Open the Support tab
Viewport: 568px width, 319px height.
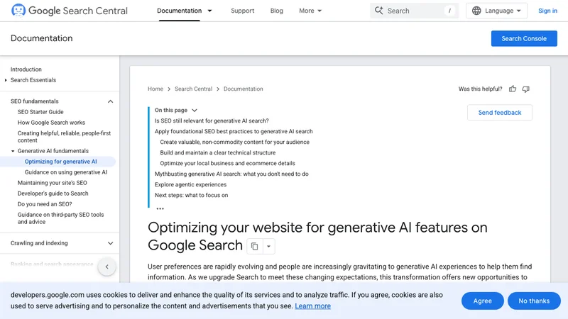pos(242,11)
